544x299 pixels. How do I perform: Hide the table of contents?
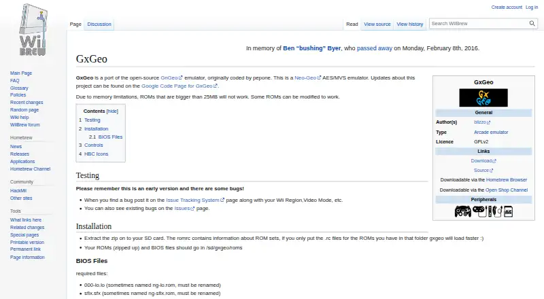[112, 111]
